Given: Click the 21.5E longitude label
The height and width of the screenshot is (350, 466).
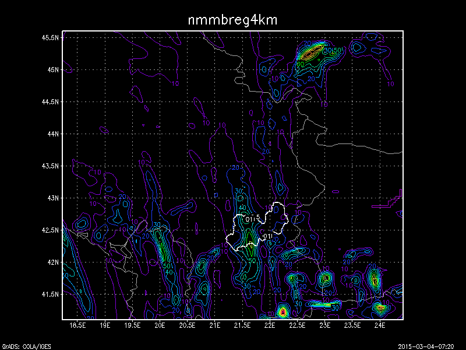Looking at the screenshot, I should (242, 325).
